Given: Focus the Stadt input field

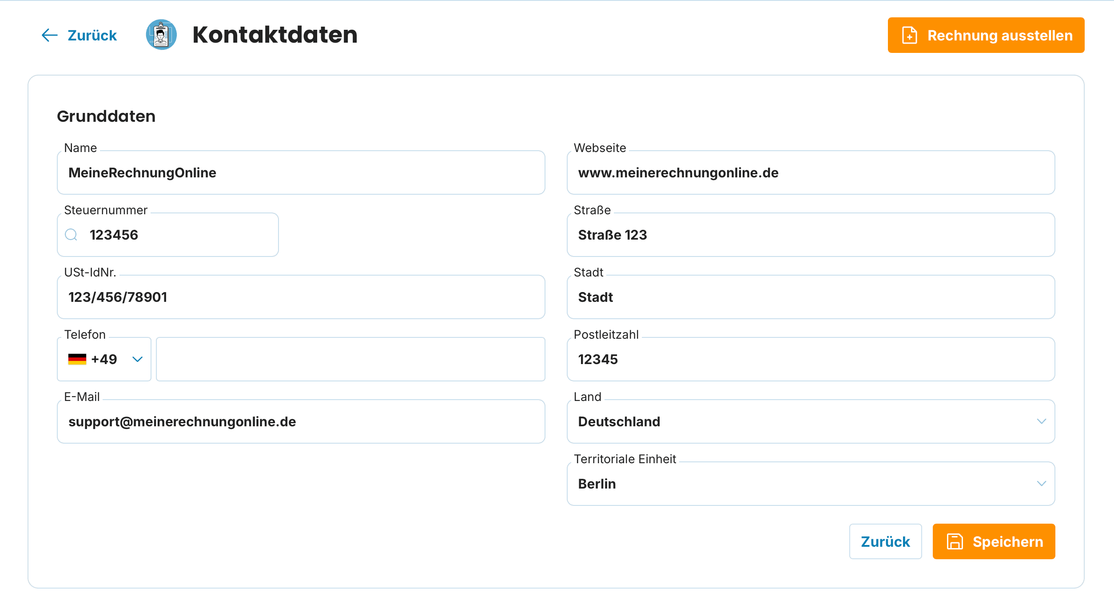Looking at the screenshot, I should (811, 297).
